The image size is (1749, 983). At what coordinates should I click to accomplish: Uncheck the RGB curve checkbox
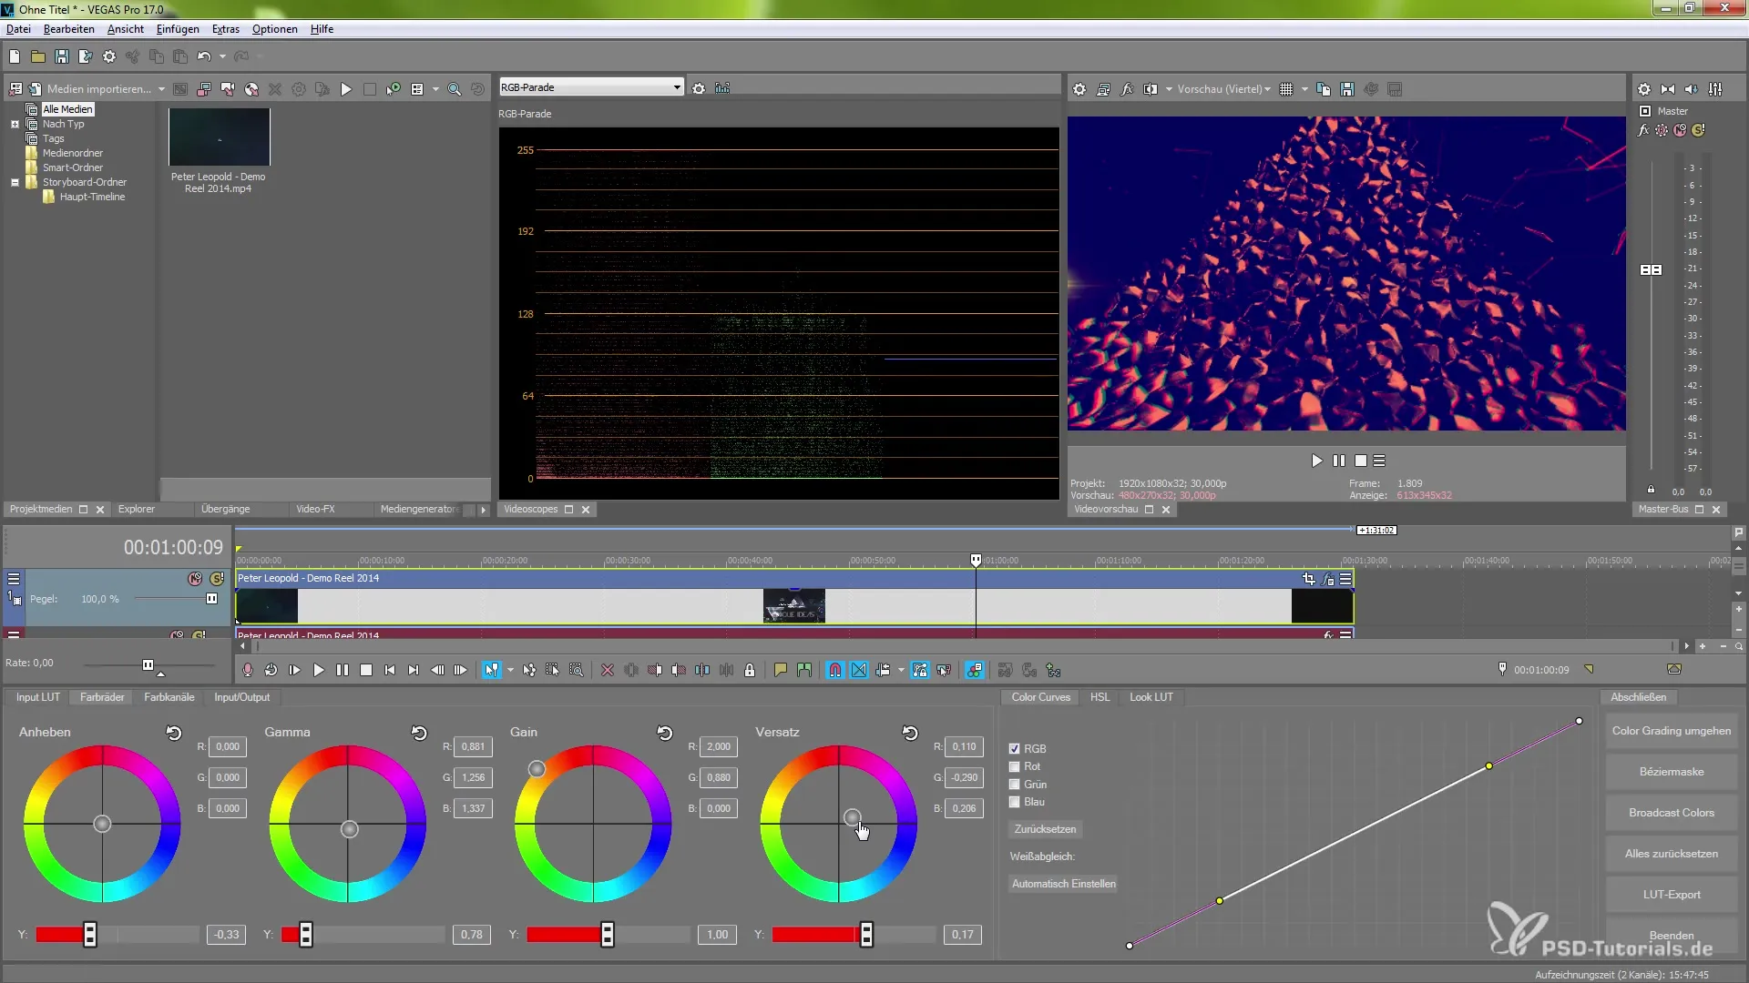pyautogui.click(x=1015, y=749)
